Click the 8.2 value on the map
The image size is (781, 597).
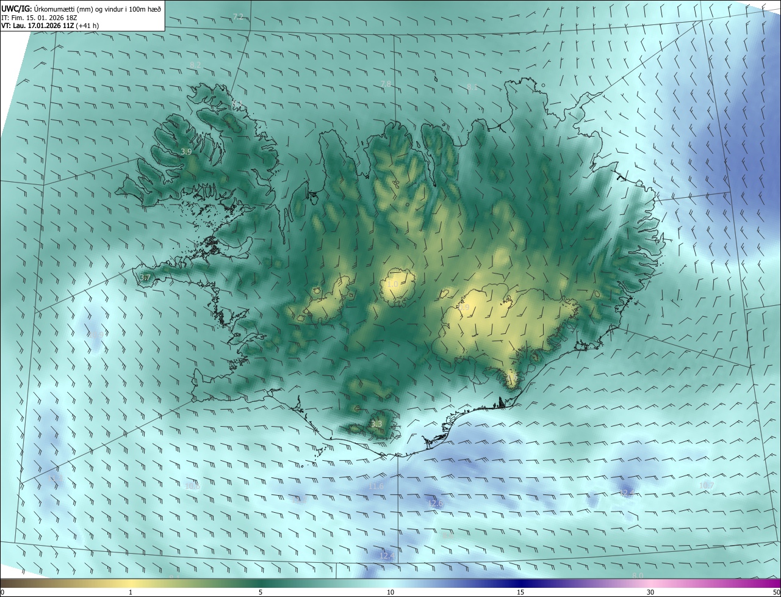(x=195, y=64)
